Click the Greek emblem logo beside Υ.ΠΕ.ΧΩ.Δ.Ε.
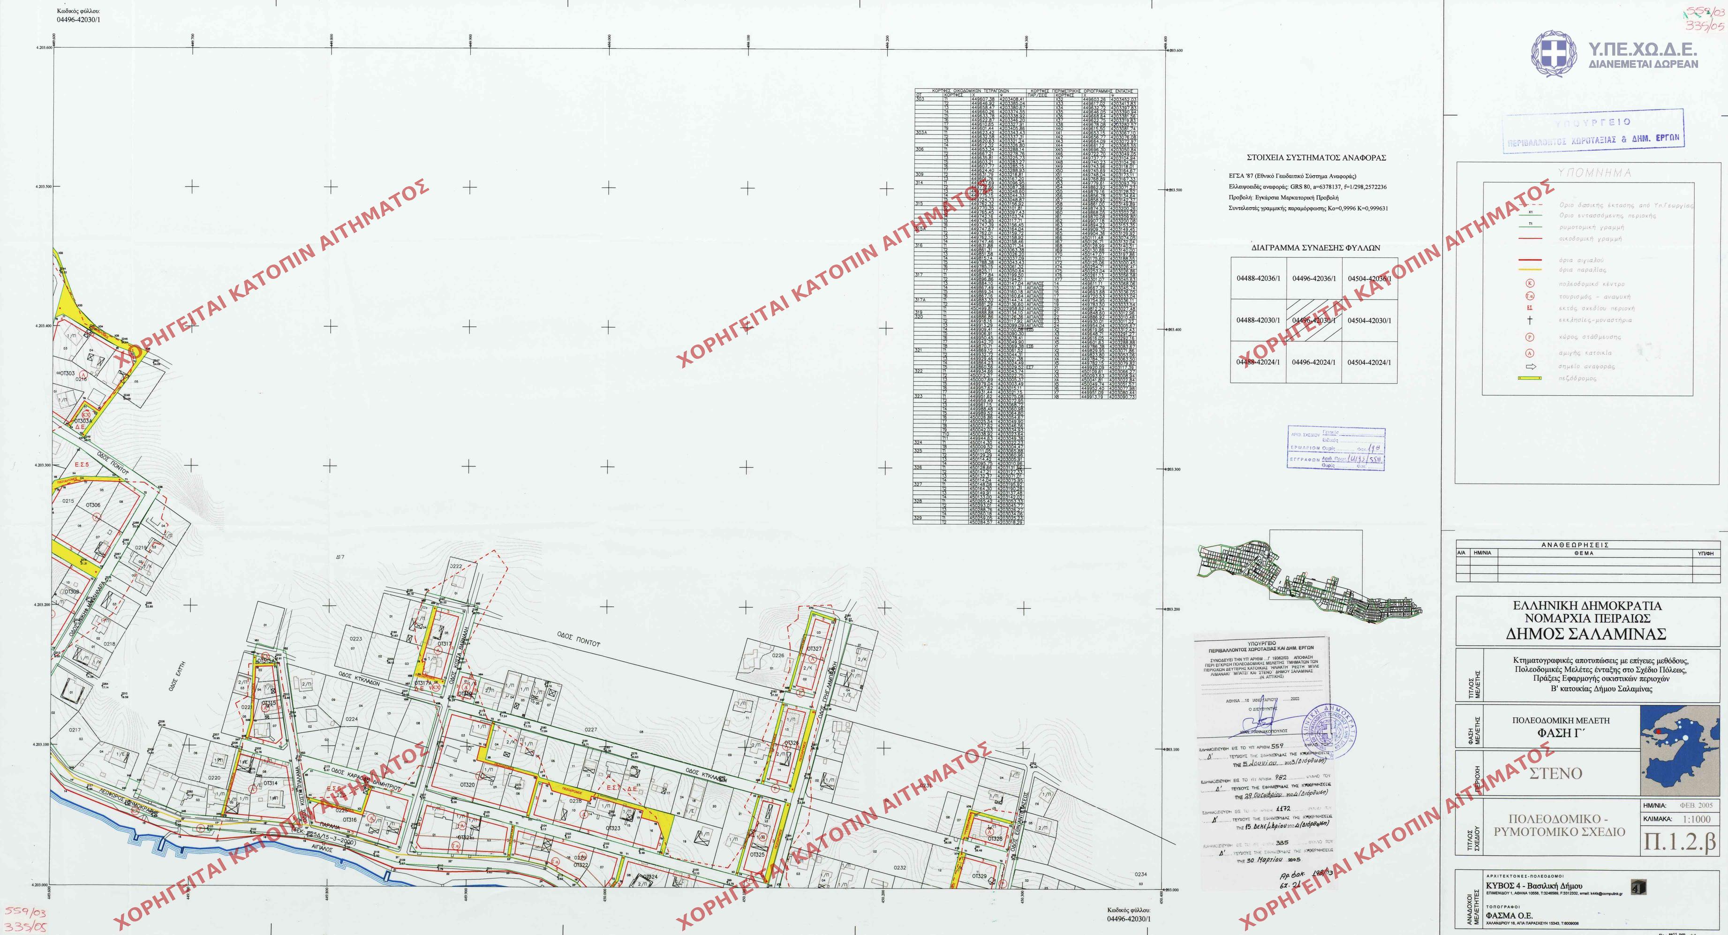The height and width of the screenshot is (935, 1728). pyautogui.click(x=1553, y=53)
